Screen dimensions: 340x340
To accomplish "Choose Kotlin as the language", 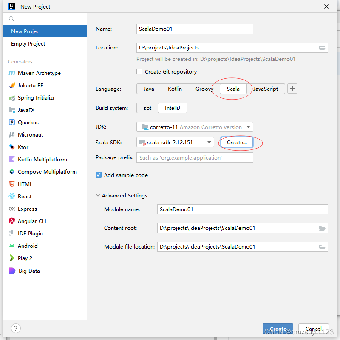I will coord(175,89).
